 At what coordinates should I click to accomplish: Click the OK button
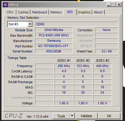(109, 116)
